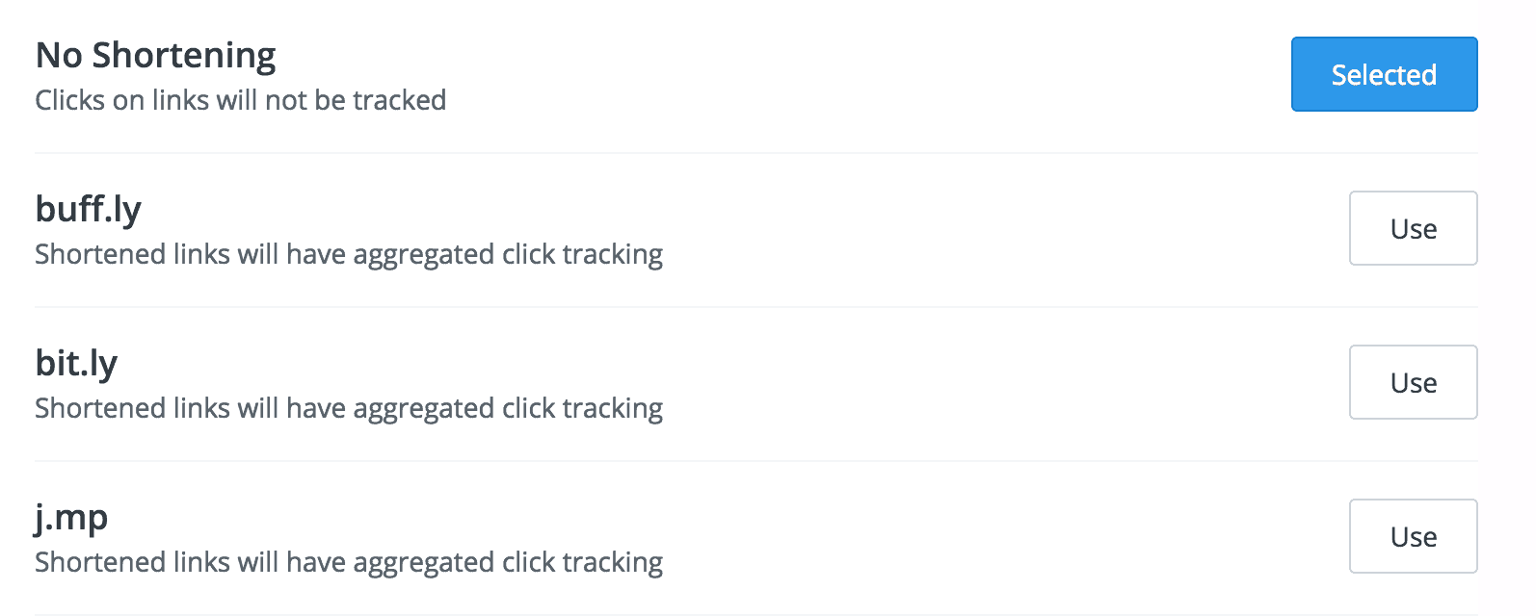This screenshot has height=616, width=1536.
Task: Click the description under j.mp
Action: [x=349, y=563]
